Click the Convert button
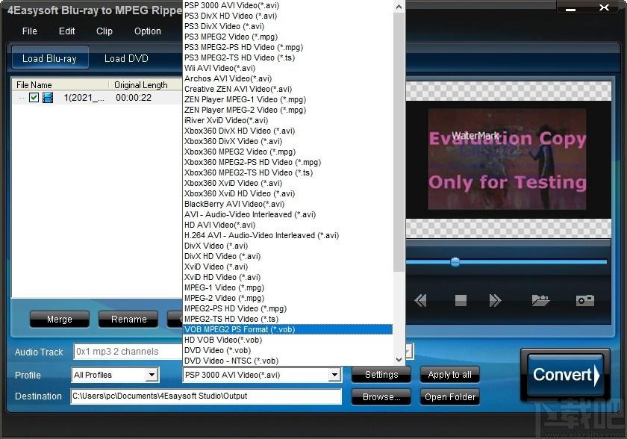Image resolution: width=627 pixels, height=439 pixels. tap(566, 375)
